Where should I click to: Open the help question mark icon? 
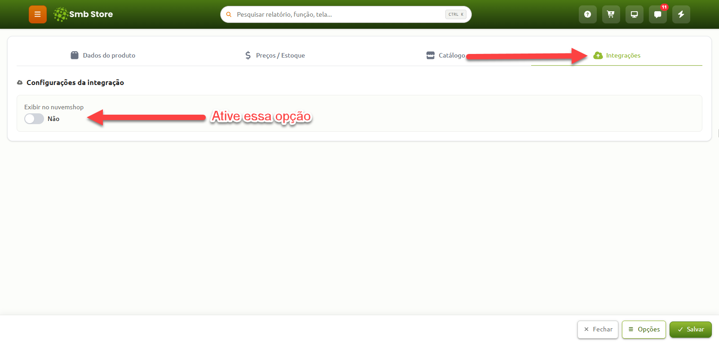[587, 14]
